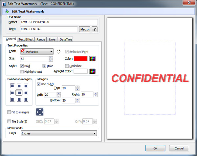Open the Font dropdown showing Helvetica
Viewport: 197px width, 156px height.
(x=37, y=51)
